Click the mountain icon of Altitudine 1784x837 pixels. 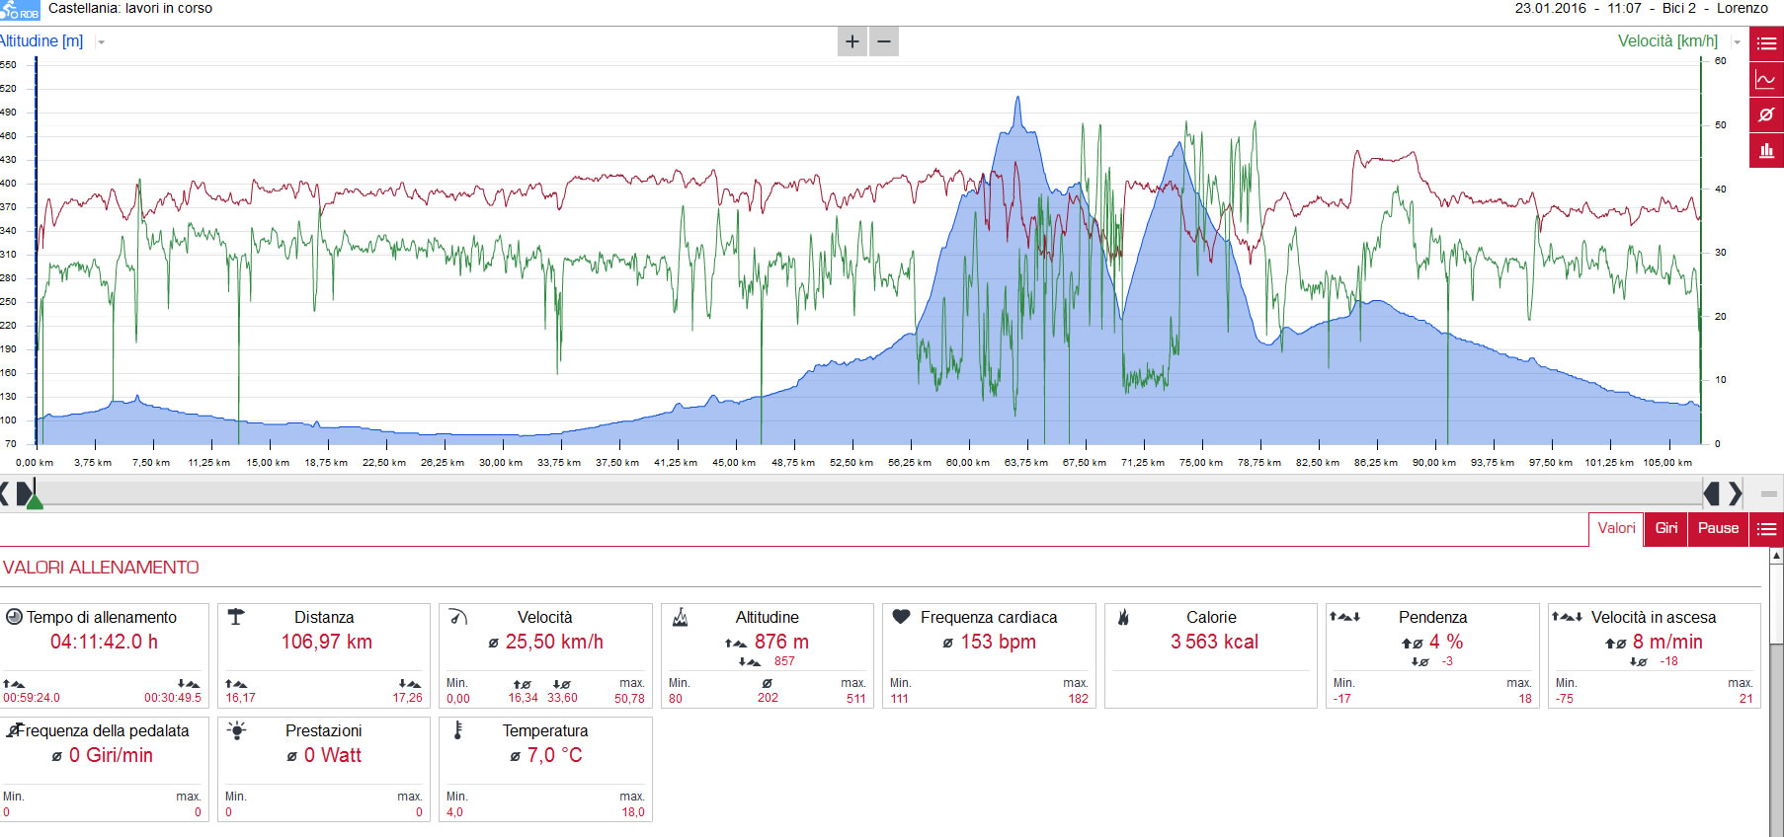tap(680, 618)
